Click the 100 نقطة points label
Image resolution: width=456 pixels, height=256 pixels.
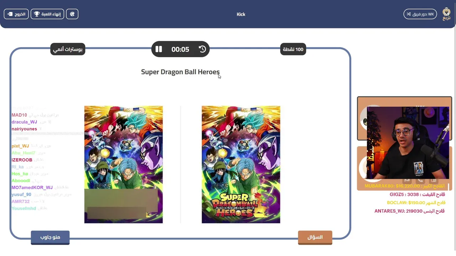tap(293, 49)
